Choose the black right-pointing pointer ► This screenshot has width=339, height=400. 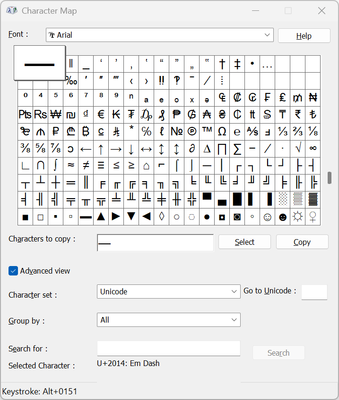116,217
